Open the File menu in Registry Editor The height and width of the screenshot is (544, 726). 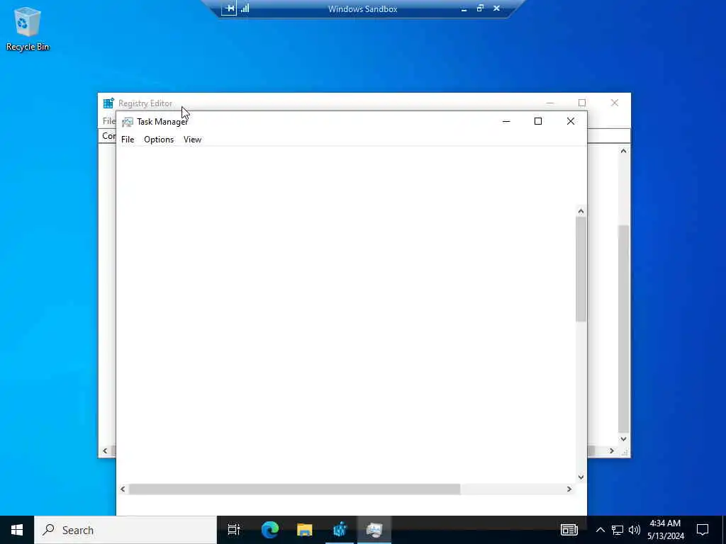(109, 121)
